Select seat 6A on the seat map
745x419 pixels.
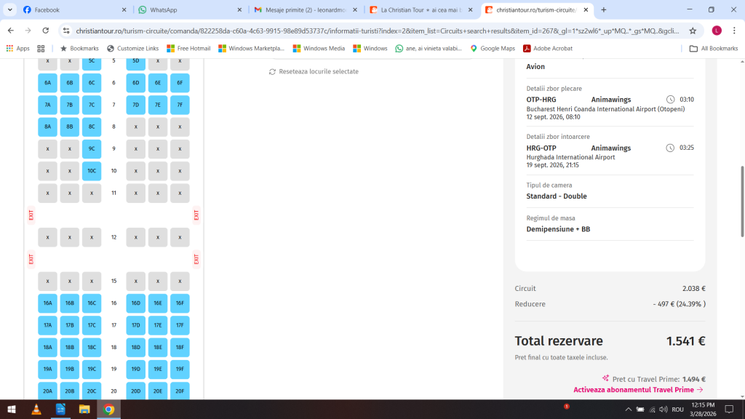click(x=47, y=83)
